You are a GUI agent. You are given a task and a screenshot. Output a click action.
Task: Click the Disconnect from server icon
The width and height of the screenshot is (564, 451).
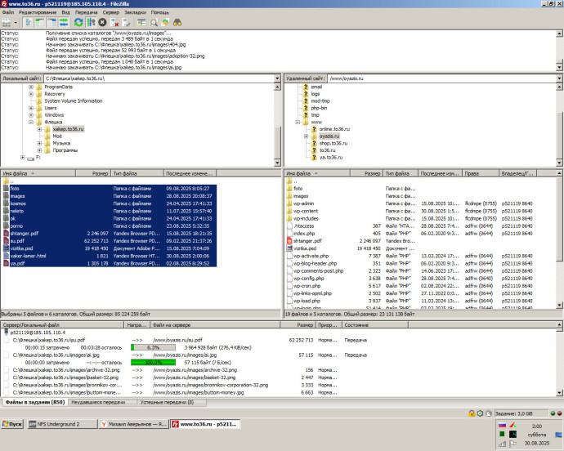114,22
